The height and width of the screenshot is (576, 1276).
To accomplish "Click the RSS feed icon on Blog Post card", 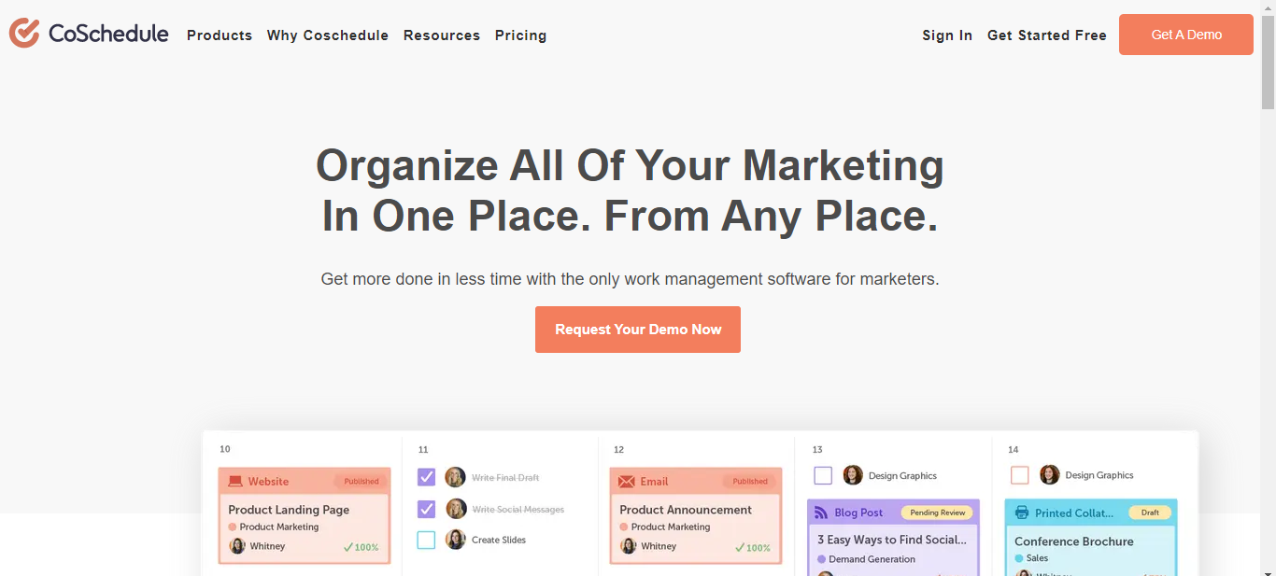I will (x=822, y=513).
